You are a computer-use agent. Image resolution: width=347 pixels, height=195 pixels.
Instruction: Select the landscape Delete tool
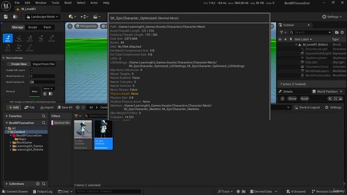point(52,38)
